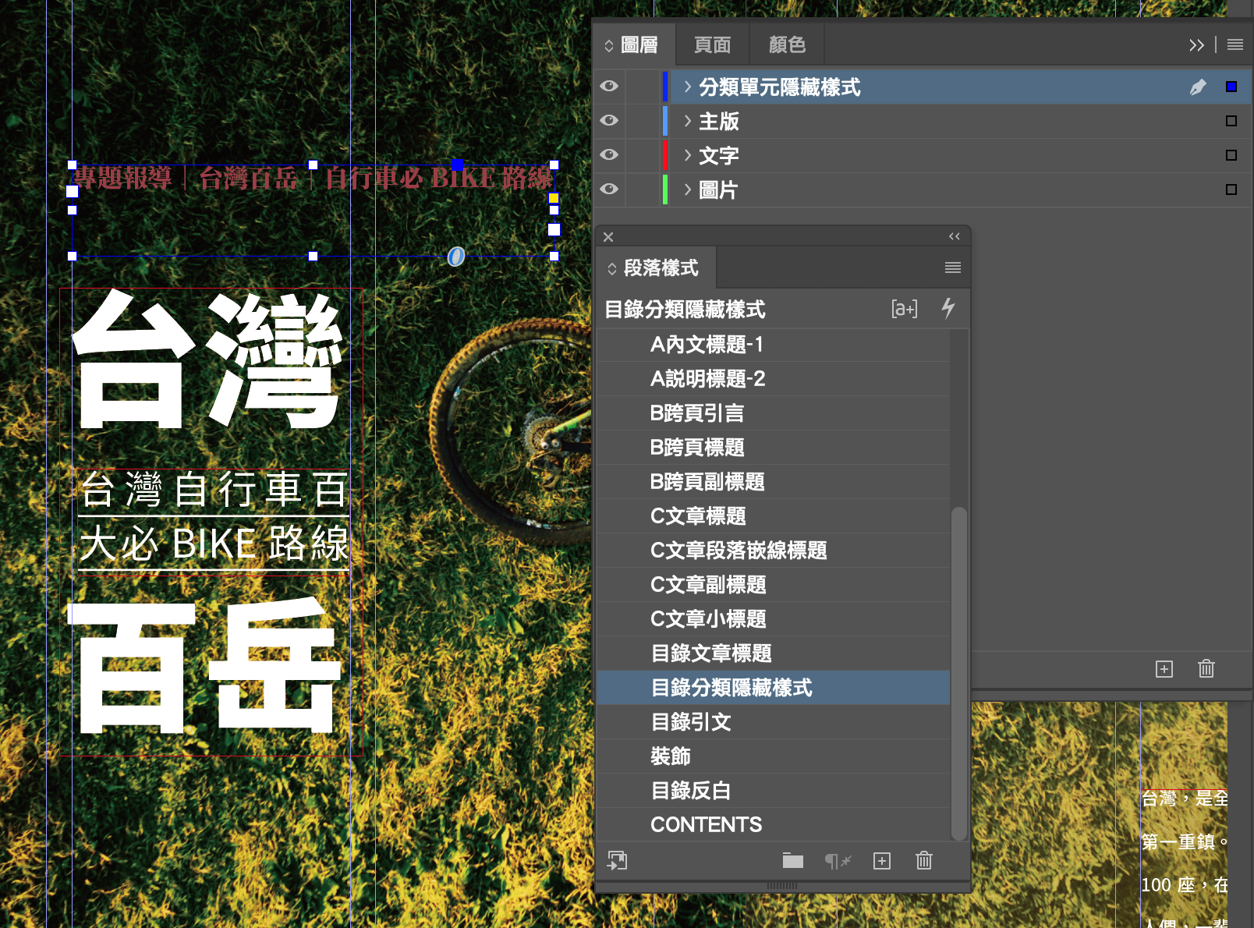Select the CONTENTS paragraph style
This screenshot has width=1254, height=928.
[x=706, y=824]
